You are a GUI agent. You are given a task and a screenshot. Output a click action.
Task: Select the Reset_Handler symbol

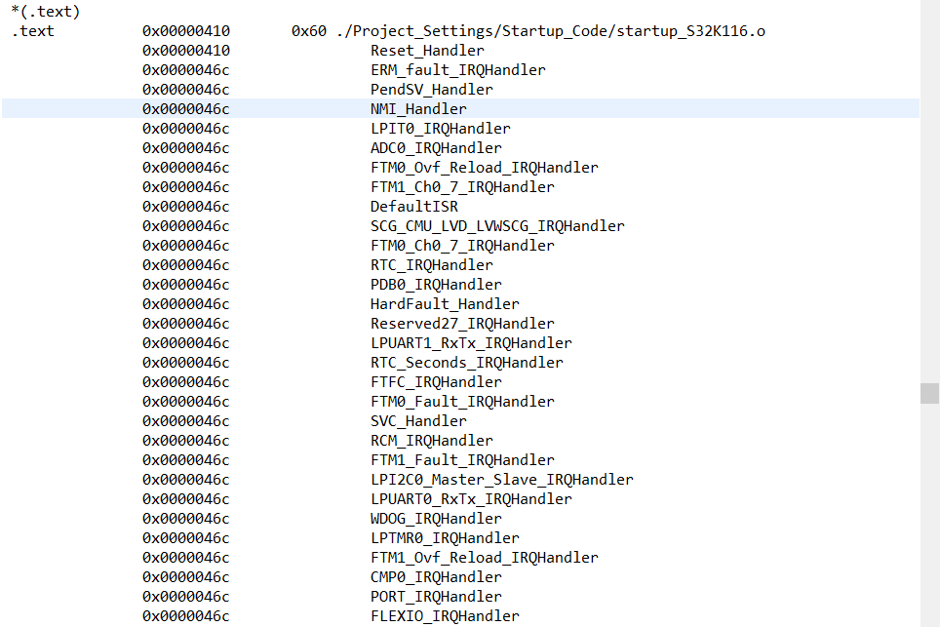click(427, 51)
